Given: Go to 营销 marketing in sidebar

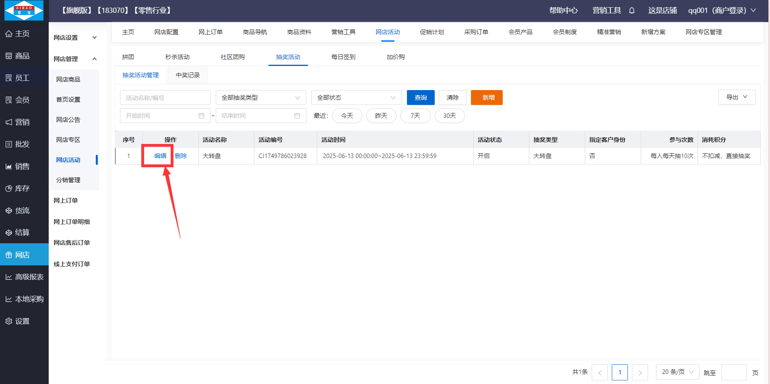Looking at the screenshot, I should point(18,122).
